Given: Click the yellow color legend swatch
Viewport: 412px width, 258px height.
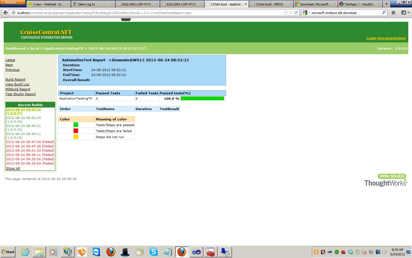Looking at the screenshot, I should click(76, 137).
